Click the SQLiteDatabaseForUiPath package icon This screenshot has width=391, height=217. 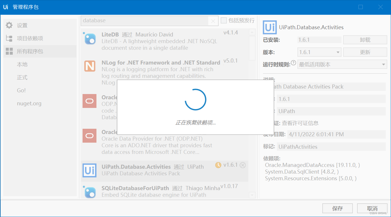pyautogui.click(x=90, y=192)
